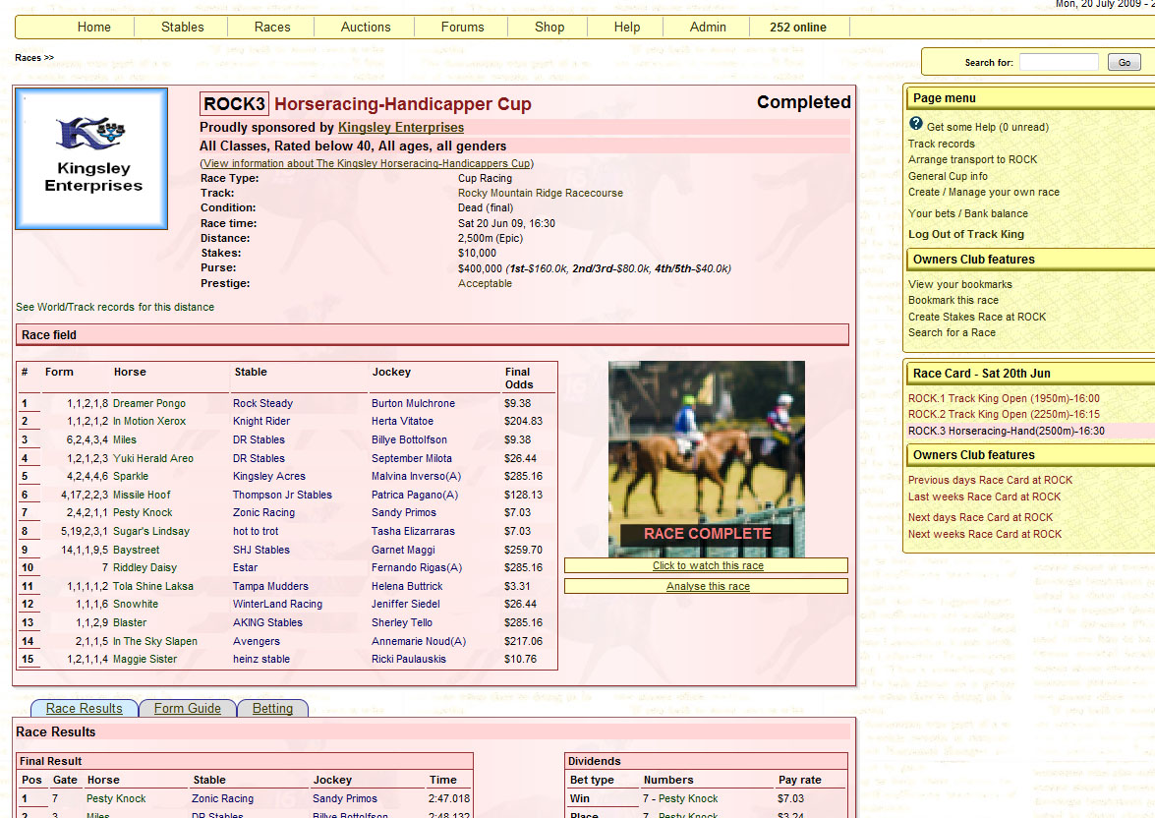Switch to the Betting tab

click(x=272, y=708)
